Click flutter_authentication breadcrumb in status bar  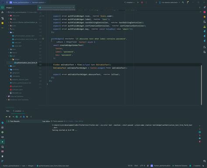click(x=11, y=166)
